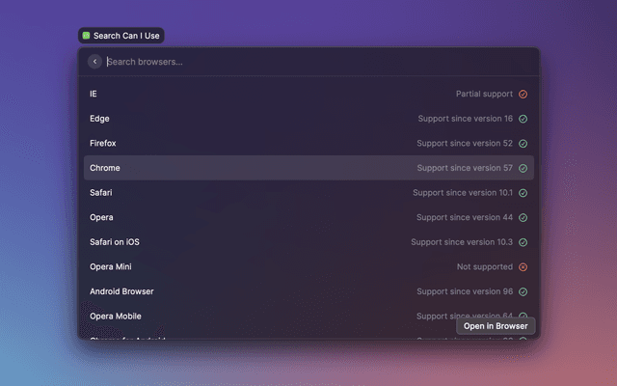Viewport: 617px width, 386px height.
Task: Select the Chrome list entry
Action: (289, 168)
